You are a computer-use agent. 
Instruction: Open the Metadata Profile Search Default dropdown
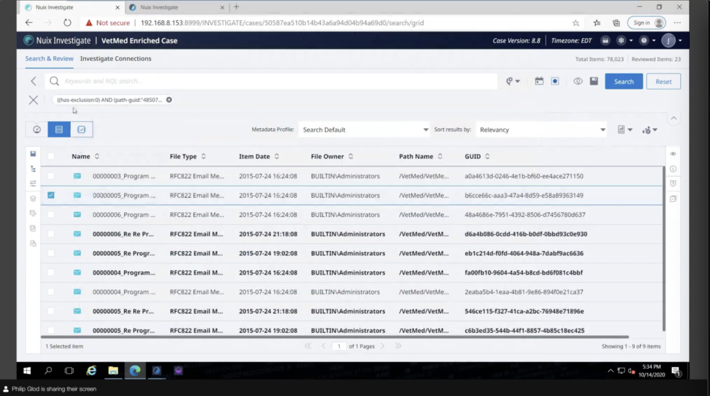pos(364,130)
